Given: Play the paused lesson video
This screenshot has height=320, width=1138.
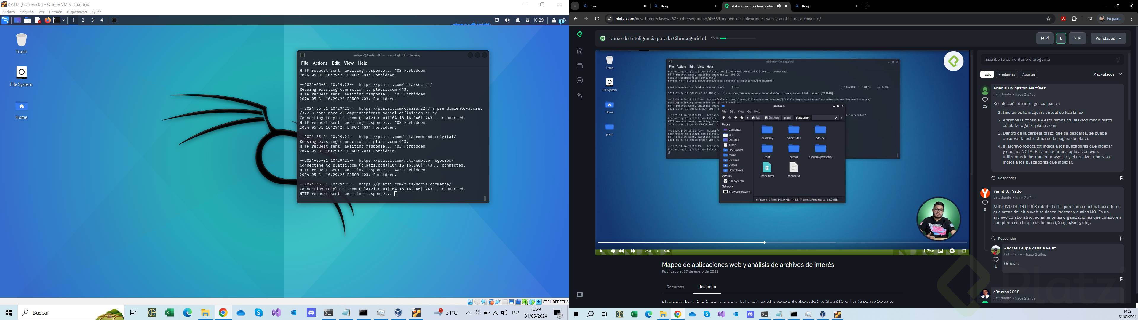Looking at the screenshot, I should point(601,251).
